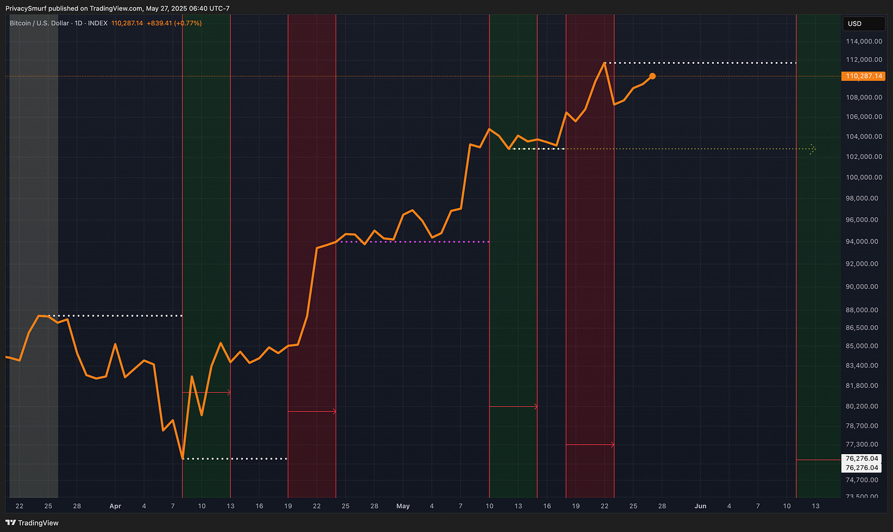The height and width of the screenshot is (532, 893).
Task: Click the +839.41 (+0.77%) change value
Action: tap(175, 23)
